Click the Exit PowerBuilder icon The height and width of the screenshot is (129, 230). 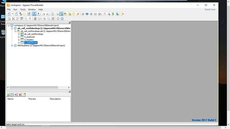[x=122, y=14]
